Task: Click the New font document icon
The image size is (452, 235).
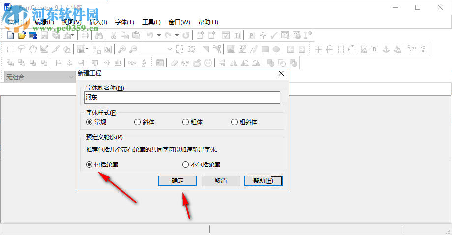Action: tap(11, 35)
